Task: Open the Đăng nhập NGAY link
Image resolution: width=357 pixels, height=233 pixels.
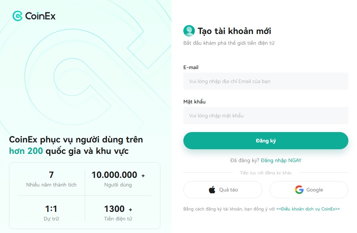Action: pyautogui.click(x=281, y=160)
